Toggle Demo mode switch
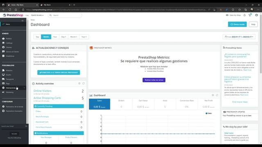This screenshot has width=262, height=147. [x=237, y=24]
